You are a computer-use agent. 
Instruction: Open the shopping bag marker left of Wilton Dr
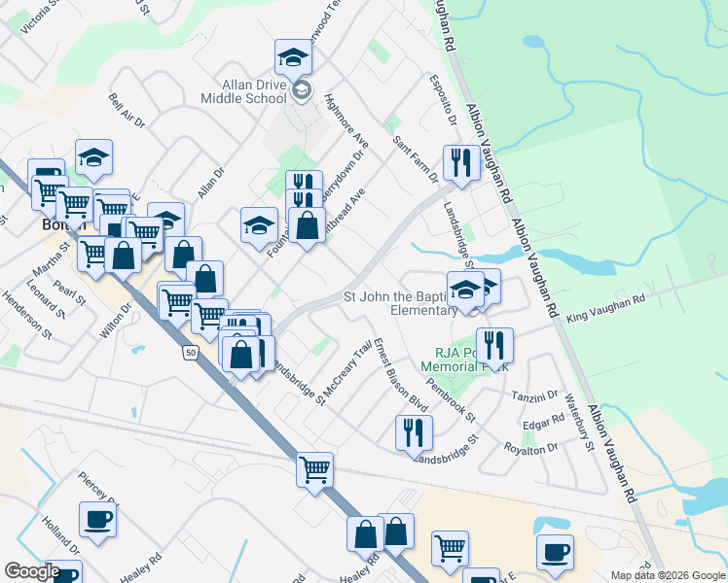pyautogui.click(x=123, y=258)
